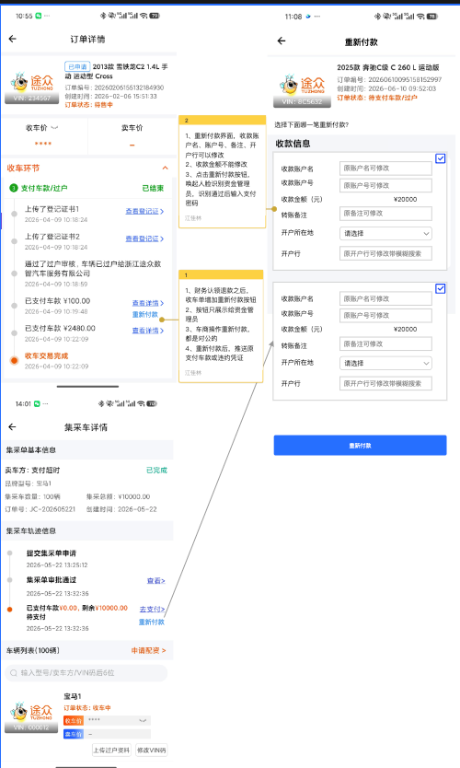This screenshot has height=768, width=460.
Task: Open second card's 开户所在地 dropdown
Action: [x=385, y=364]
